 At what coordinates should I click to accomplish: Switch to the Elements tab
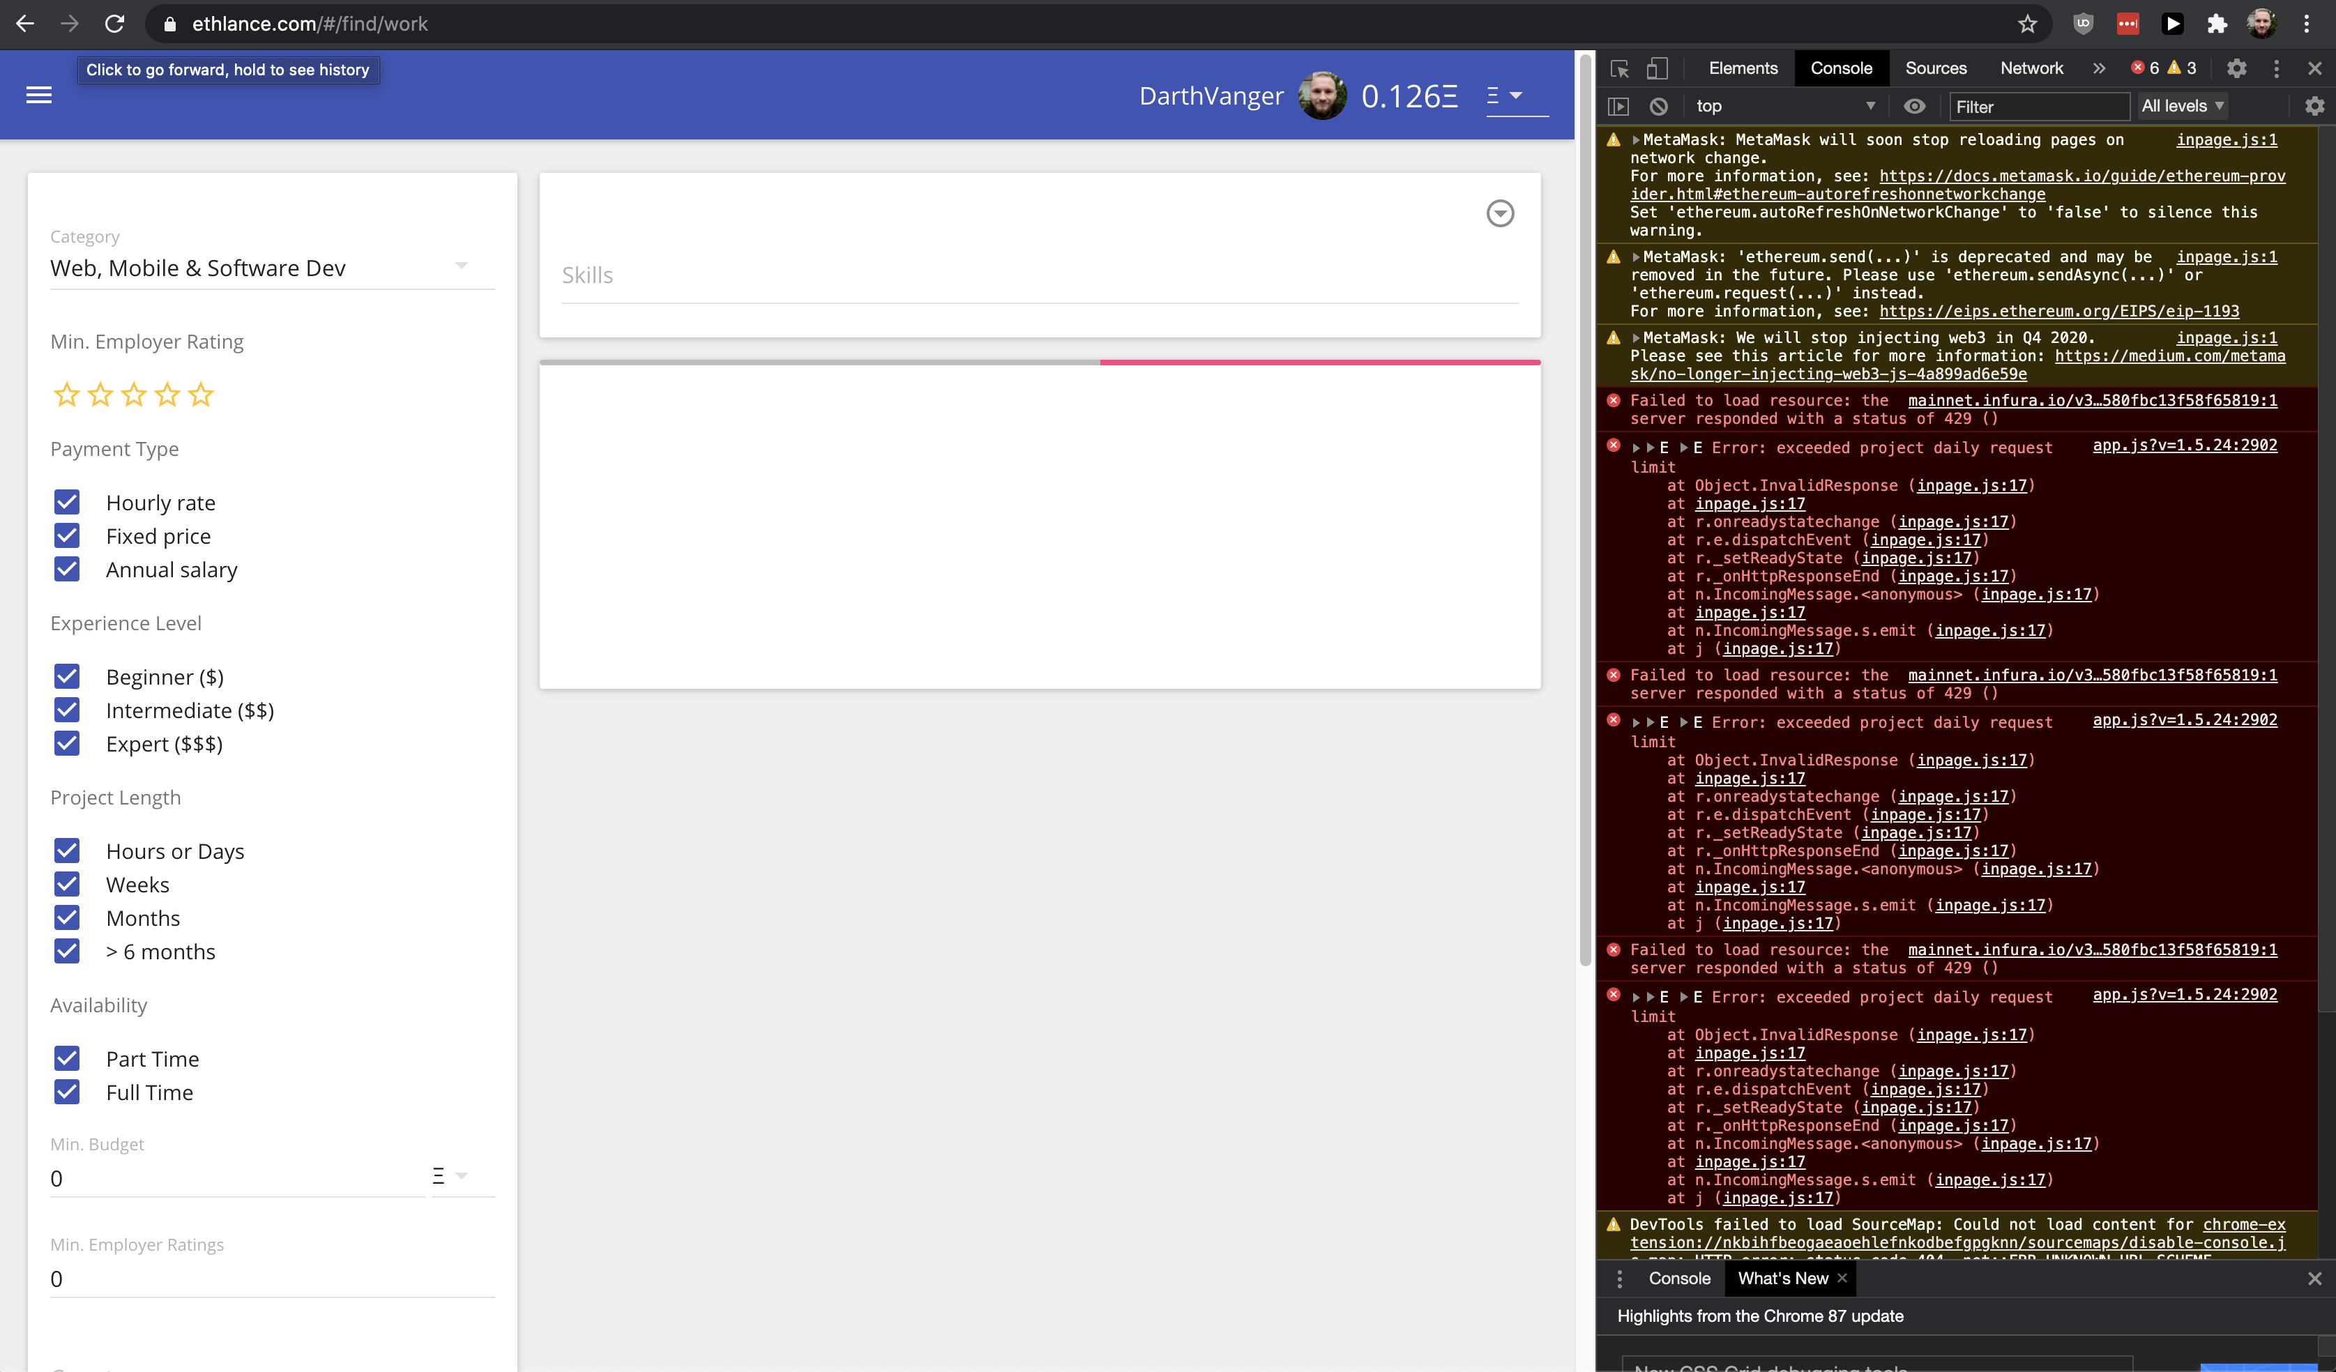tap(1743, 68)
